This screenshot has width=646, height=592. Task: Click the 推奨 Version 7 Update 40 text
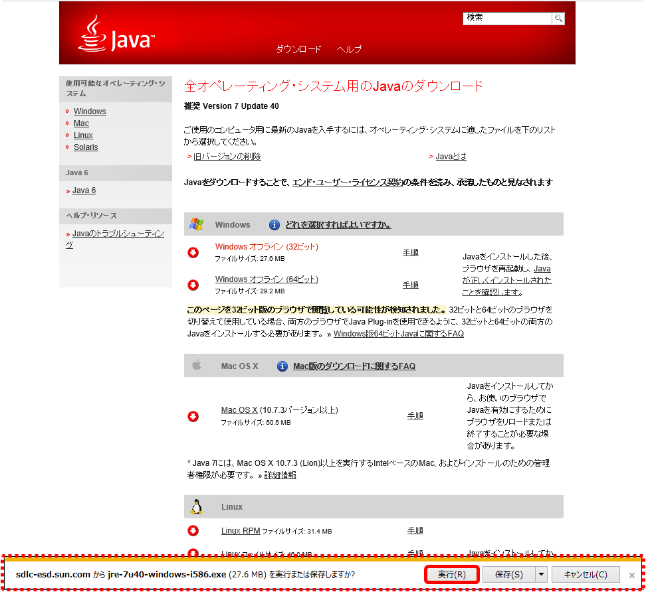pos(231,106)
